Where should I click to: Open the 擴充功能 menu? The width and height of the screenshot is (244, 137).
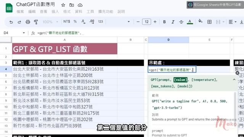point(106,11)
